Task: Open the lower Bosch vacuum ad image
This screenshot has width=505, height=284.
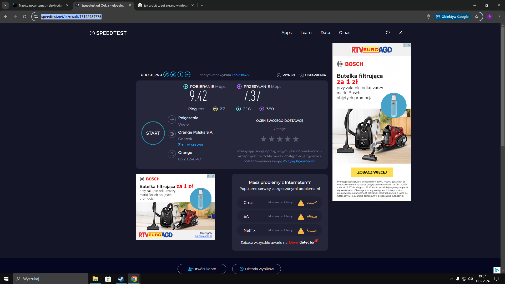Action: 175,216
